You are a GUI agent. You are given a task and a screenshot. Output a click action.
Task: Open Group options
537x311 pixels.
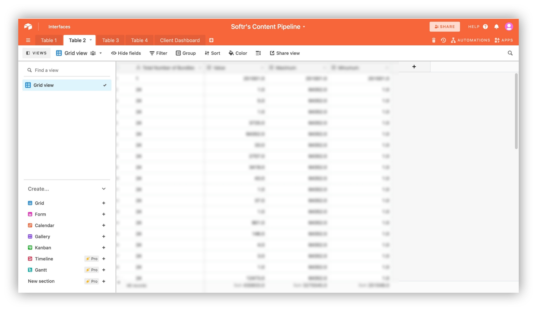[x=186, y=53]
